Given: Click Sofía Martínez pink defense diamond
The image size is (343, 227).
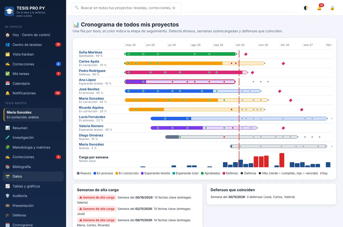Looking at the screenshot, I should pyautogui.click(x=246, y=54).
